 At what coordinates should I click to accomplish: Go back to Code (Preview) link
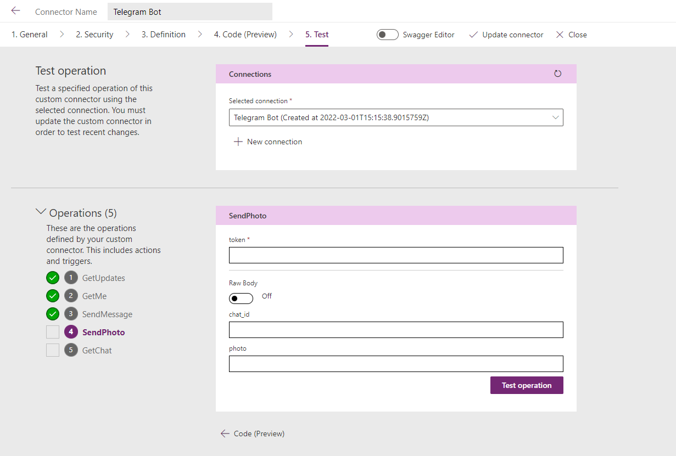click(x=259, y=434)
